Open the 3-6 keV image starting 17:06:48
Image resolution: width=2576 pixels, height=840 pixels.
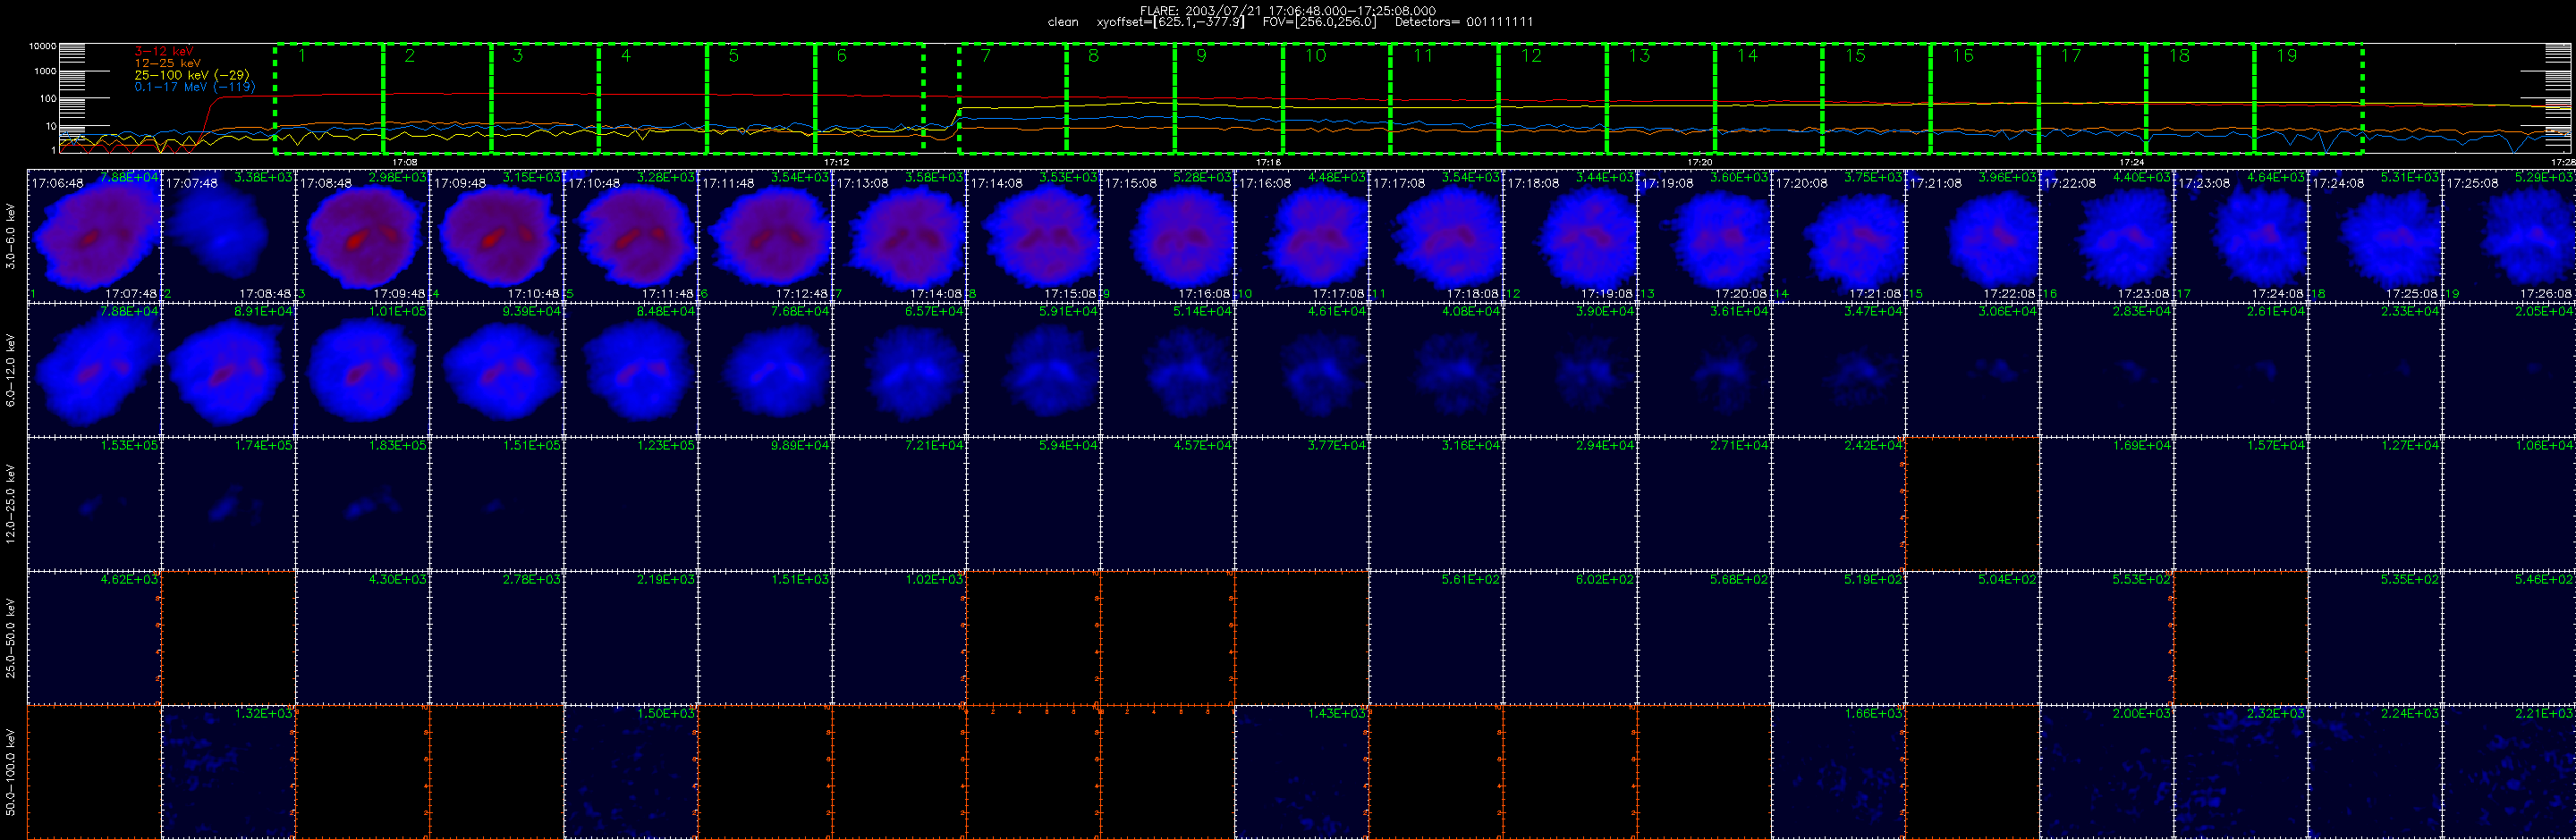point(95,235)
